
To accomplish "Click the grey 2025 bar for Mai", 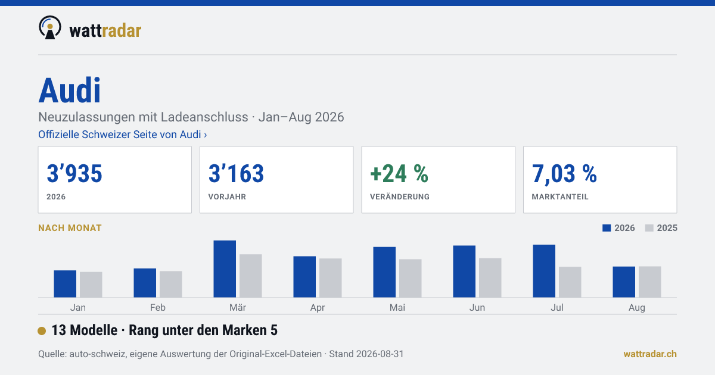I will click(411, 279).
